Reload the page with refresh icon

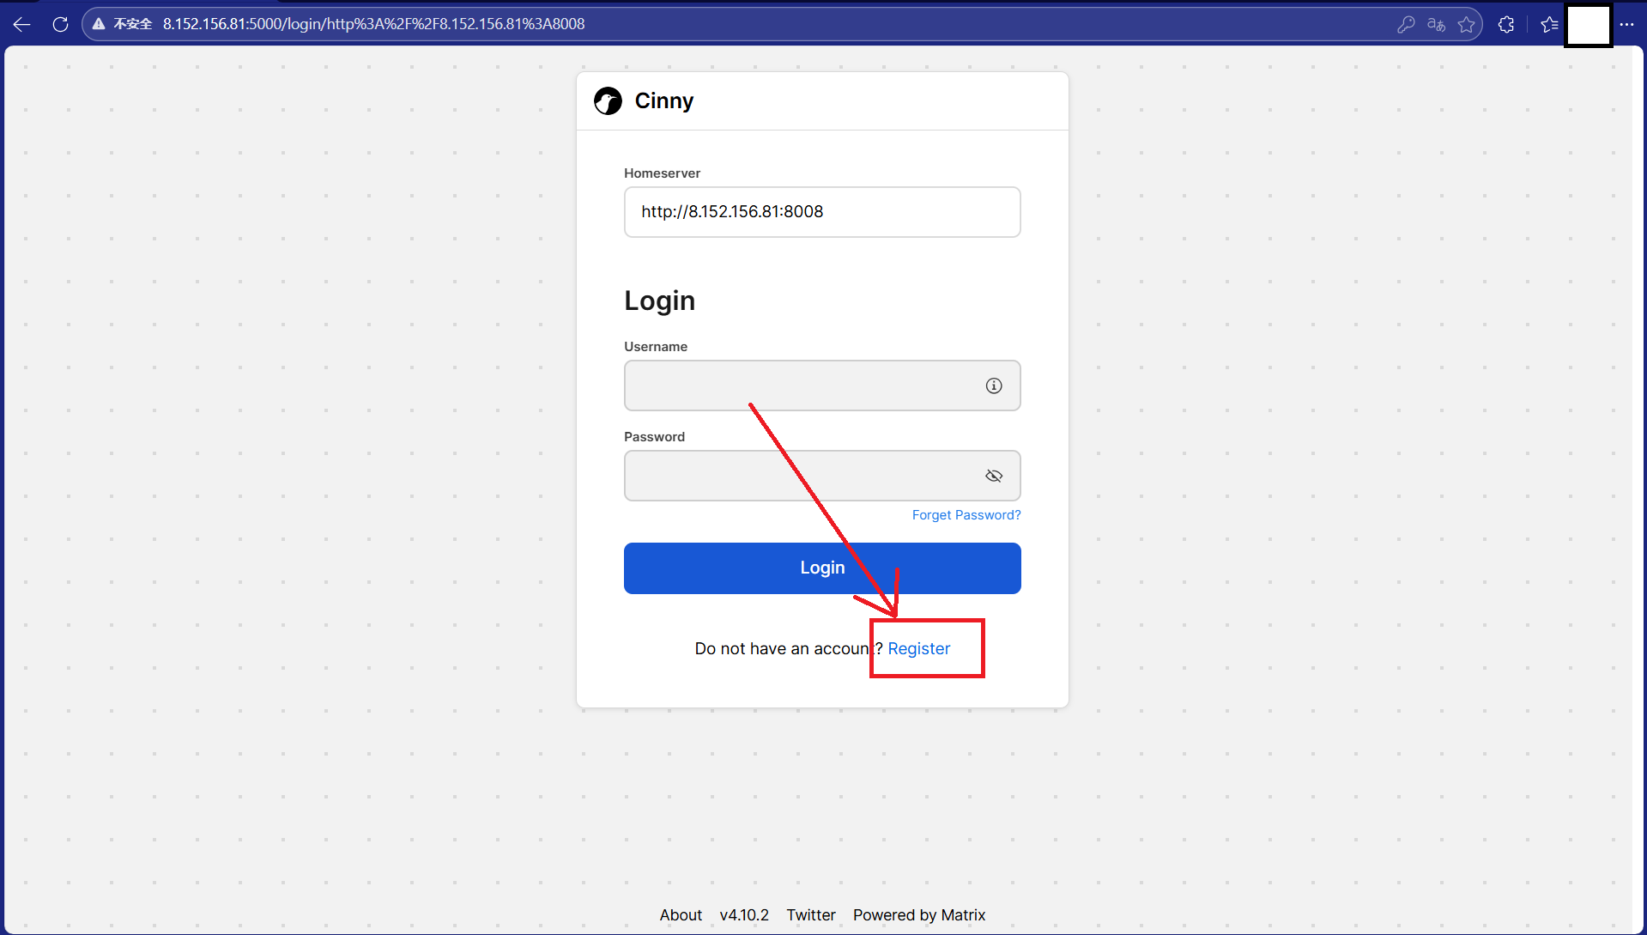pyautogui.click(x=60, y=24)
